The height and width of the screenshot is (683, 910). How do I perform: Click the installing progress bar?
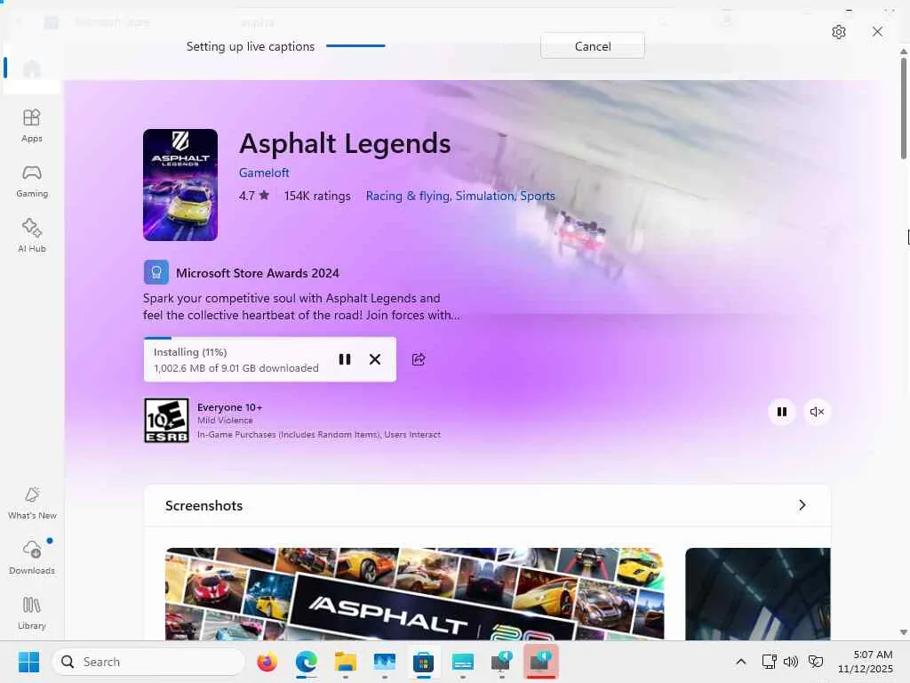click(270, 338)
